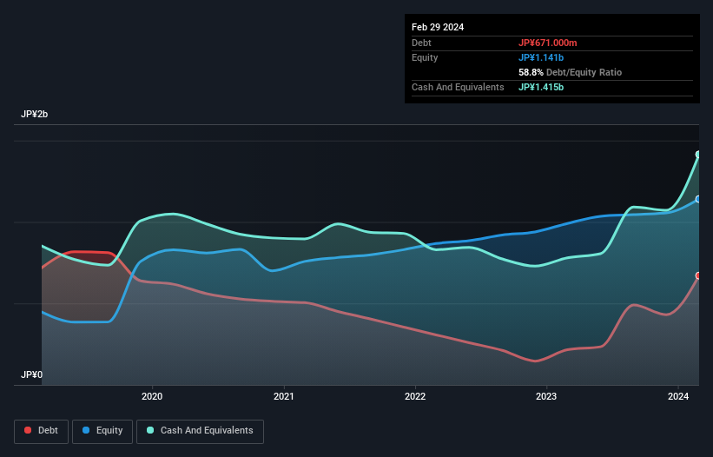Click the JP¥1.141b equity value
Image resolution: width=713 pixels, height=457 pixels.
[541, 57]
